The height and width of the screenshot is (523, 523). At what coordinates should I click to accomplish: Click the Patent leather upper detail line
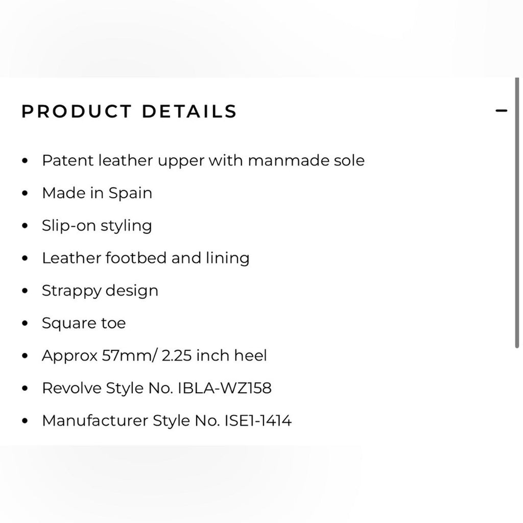tap(204, 160)
